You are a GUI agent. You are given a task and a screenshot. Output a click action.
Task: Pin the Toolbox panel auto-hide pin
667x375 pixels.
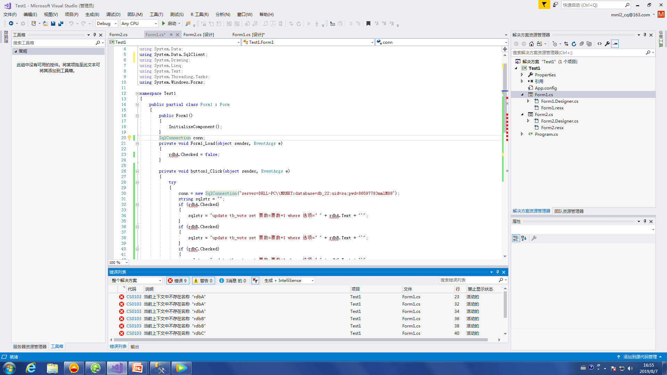tap(94, 35)
